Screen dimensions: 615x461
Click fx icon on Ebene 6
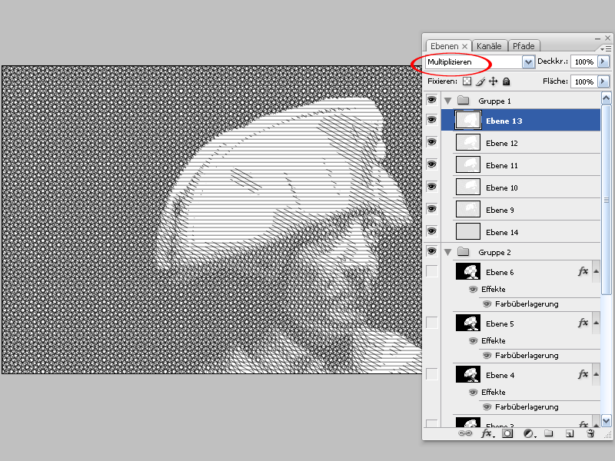point(583,271)
